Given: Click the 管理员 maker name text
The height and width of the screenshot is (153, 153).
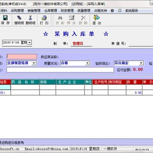Looking at the screenshot, I should pos(78,44).
